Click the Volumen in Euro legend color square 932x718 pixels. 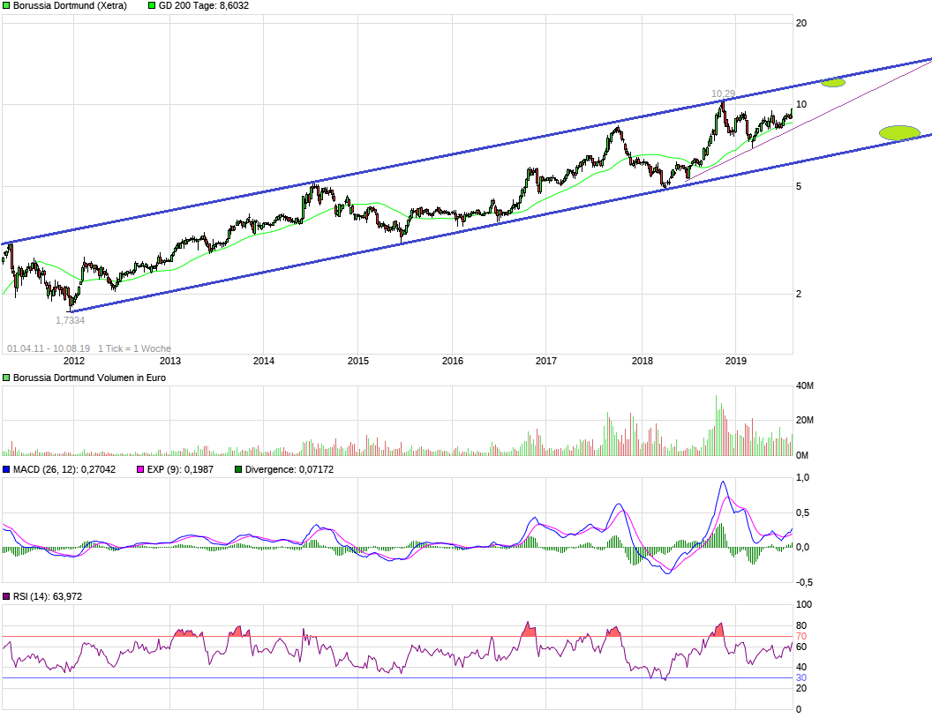tap(6, 378)
